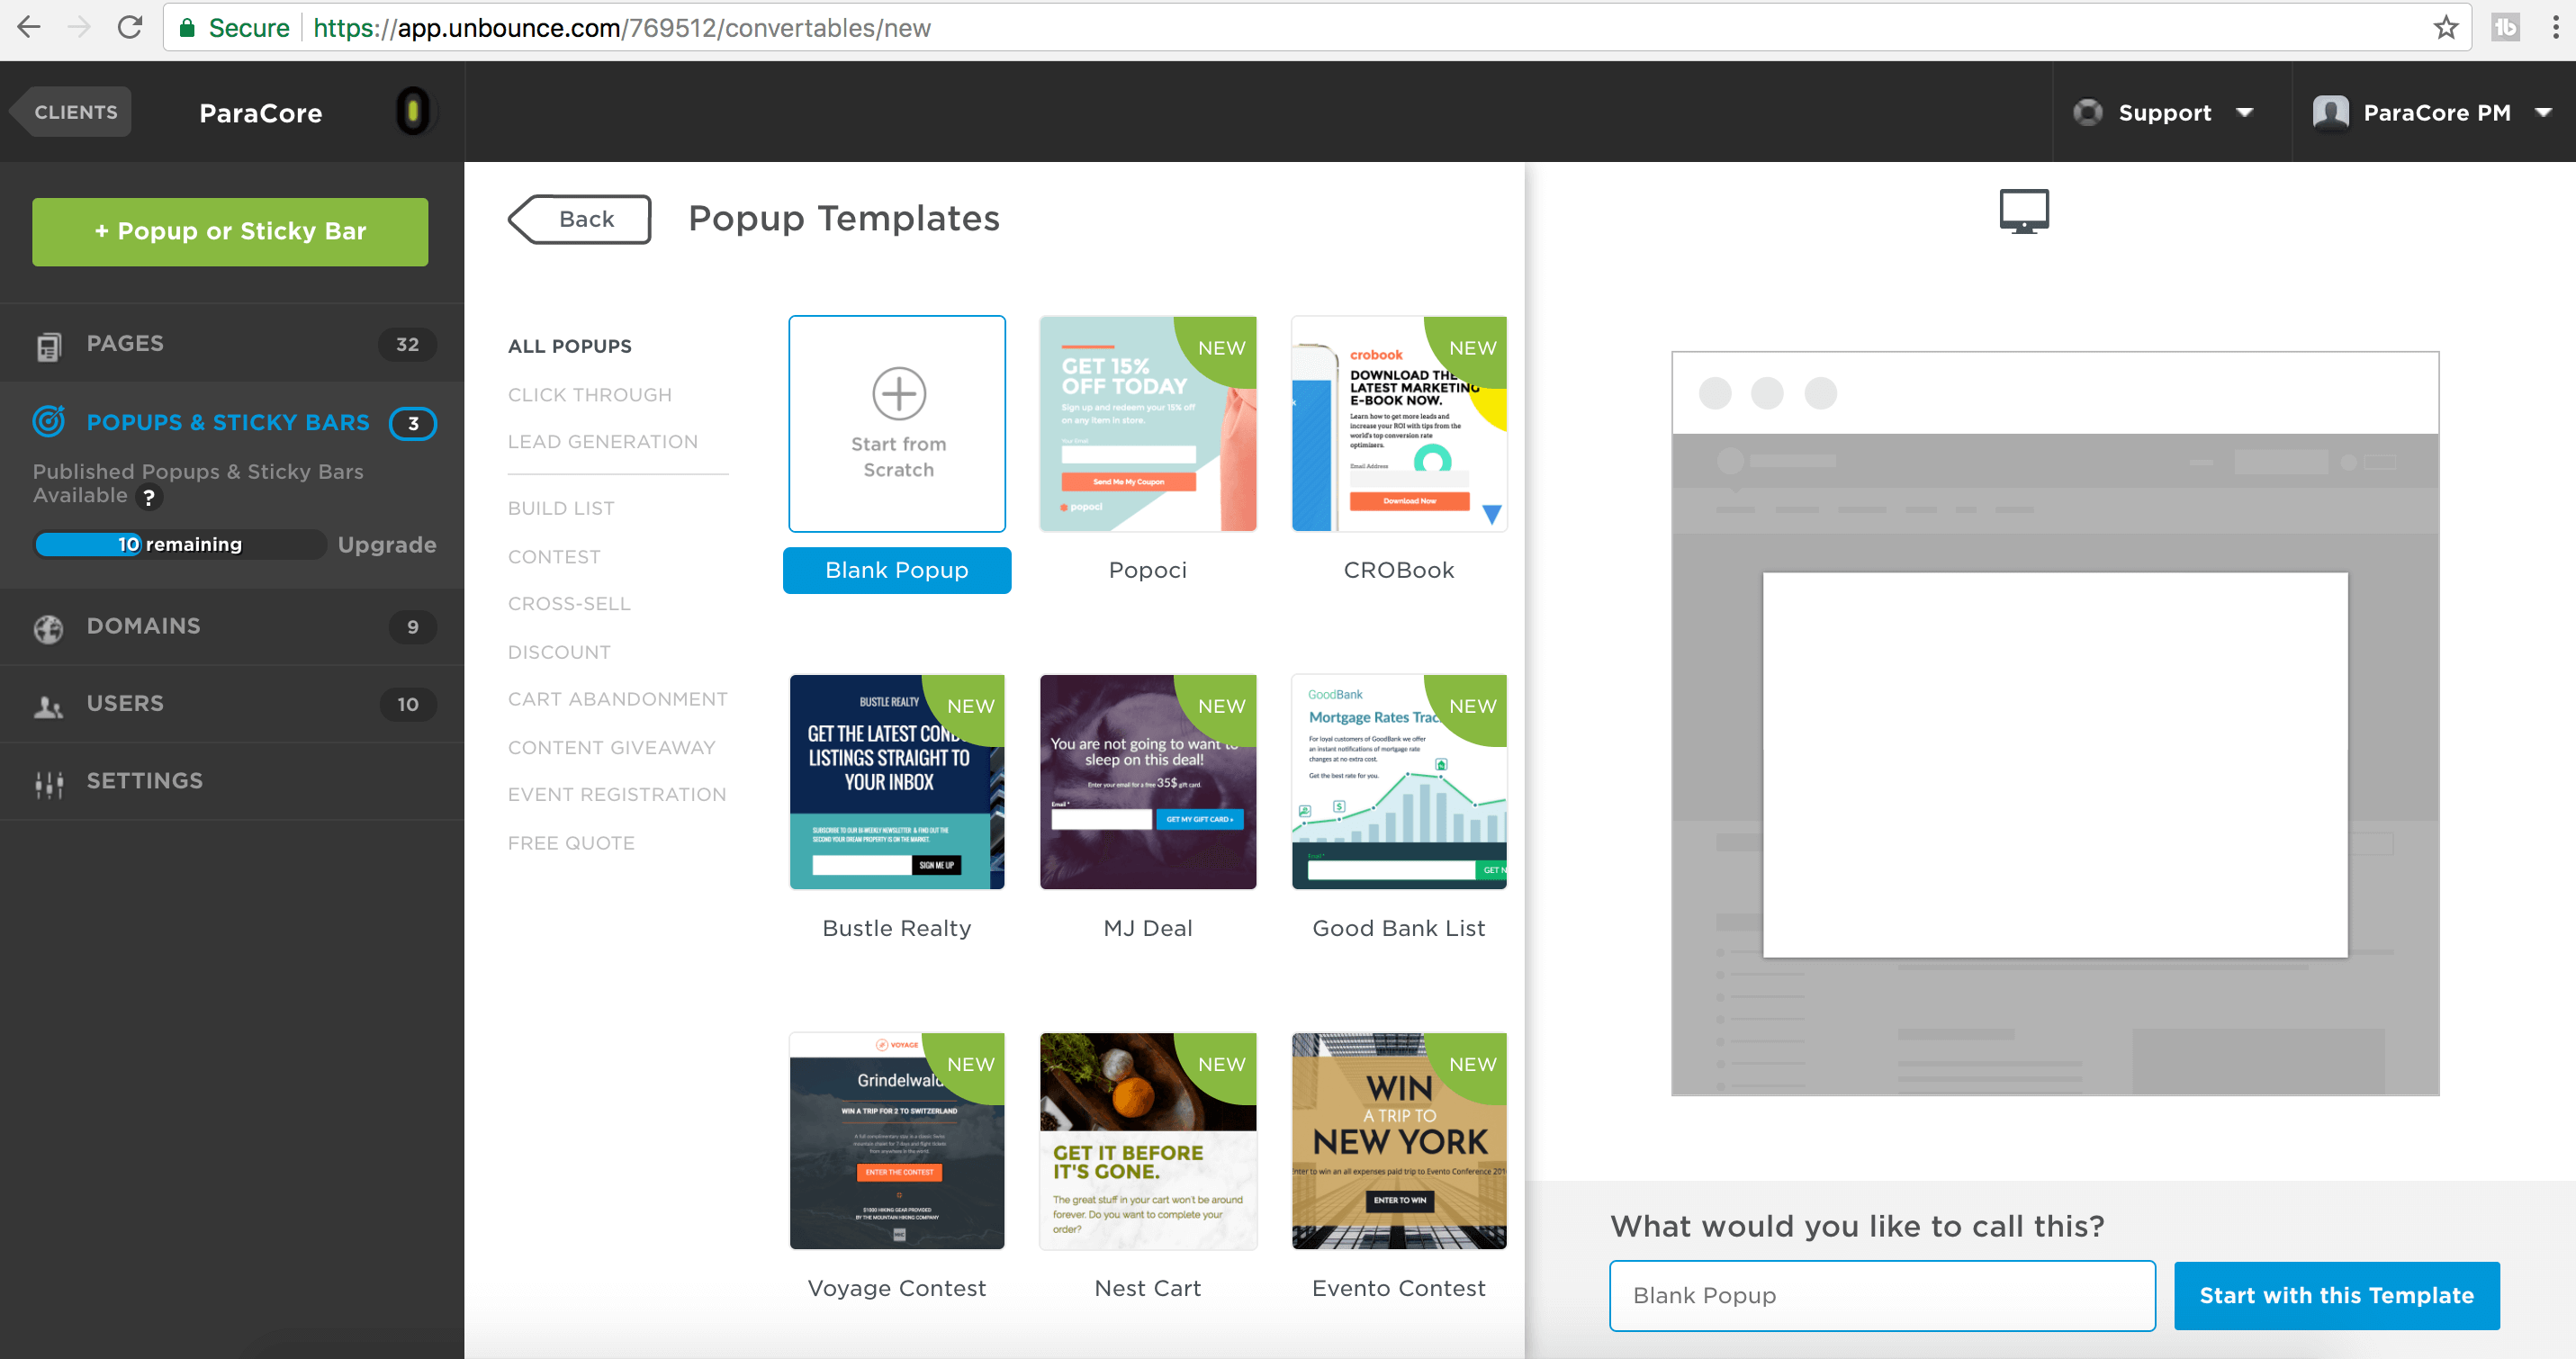Expand the Lead Generation filter
The image size is (2576, 1359).
pyautogui.click(x=603, y=441)
